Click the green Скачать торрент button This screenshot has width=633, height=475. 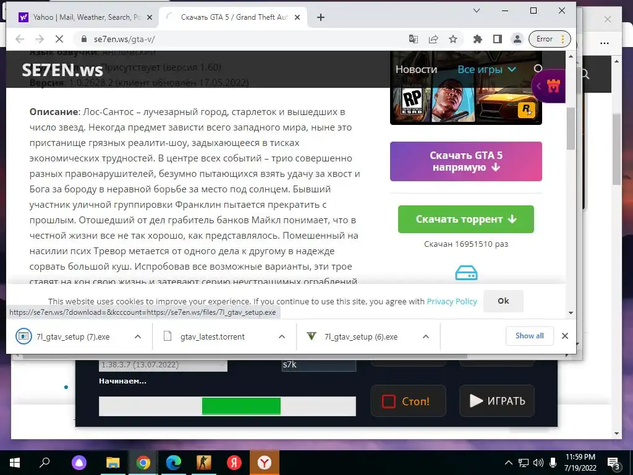(466, 220)
